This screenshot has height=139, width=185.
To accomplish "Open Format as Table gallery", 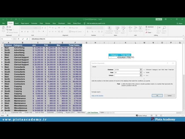I will 117,30.
